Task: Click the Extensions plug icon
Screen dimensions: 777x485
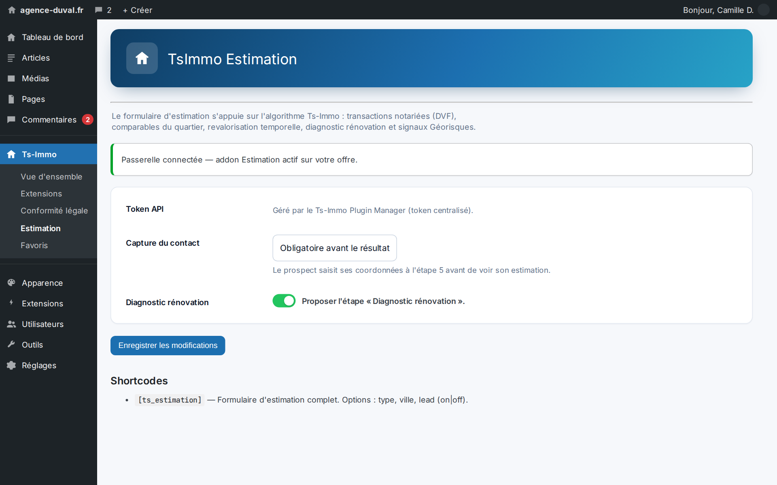Action: click(11, 303)
